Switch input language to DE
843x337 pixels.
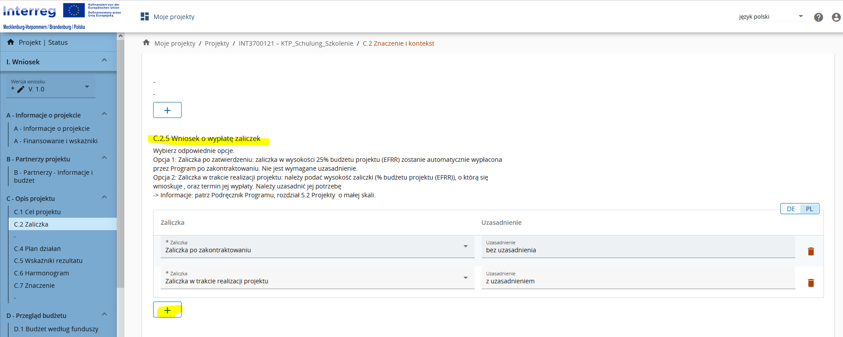(x=791, y=209)
